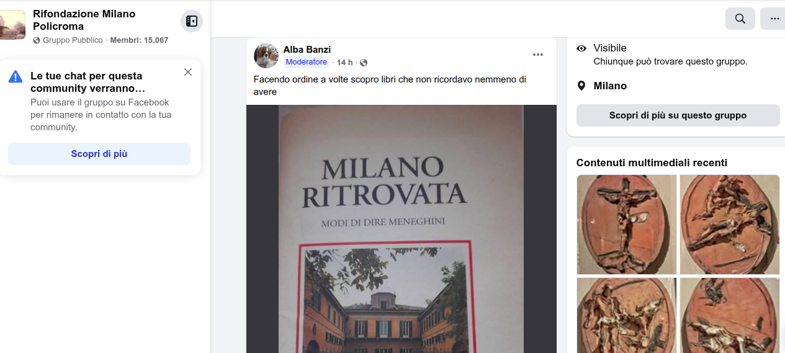Open the group search magnifier icon

[x=740, y=19]
